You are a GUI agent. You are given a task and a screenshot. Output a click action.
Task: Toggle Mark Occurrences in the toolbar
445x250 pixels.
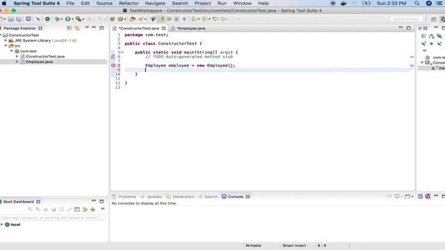pyautogui.click(x=161, y=19)
